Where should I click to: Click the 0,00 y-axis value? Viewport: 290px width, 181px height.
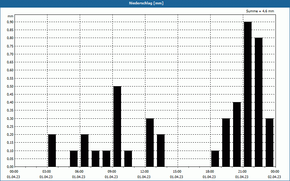tap(10, 167)
